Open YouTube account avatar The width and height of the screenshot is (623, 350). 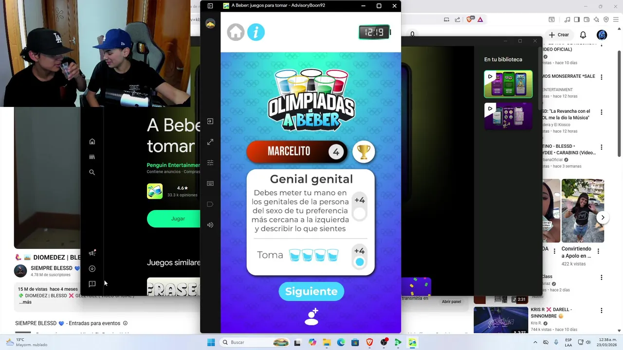pos(602,35)
